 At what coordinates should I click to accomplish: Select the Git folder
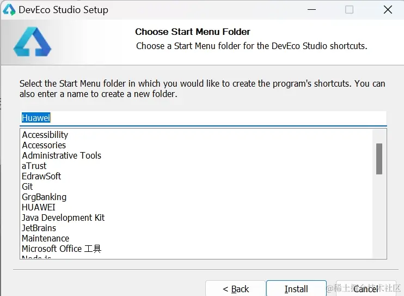27,186
